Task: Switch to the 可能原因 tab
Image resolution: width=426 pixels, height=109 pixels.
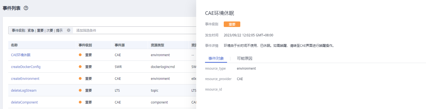Action: (244, 58)
